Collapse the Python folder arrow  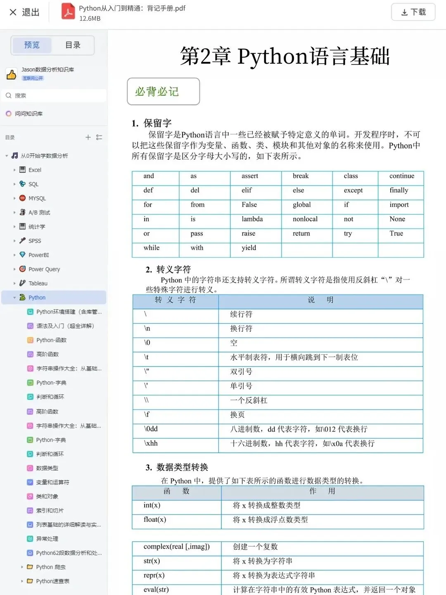(x=14, y=297)
